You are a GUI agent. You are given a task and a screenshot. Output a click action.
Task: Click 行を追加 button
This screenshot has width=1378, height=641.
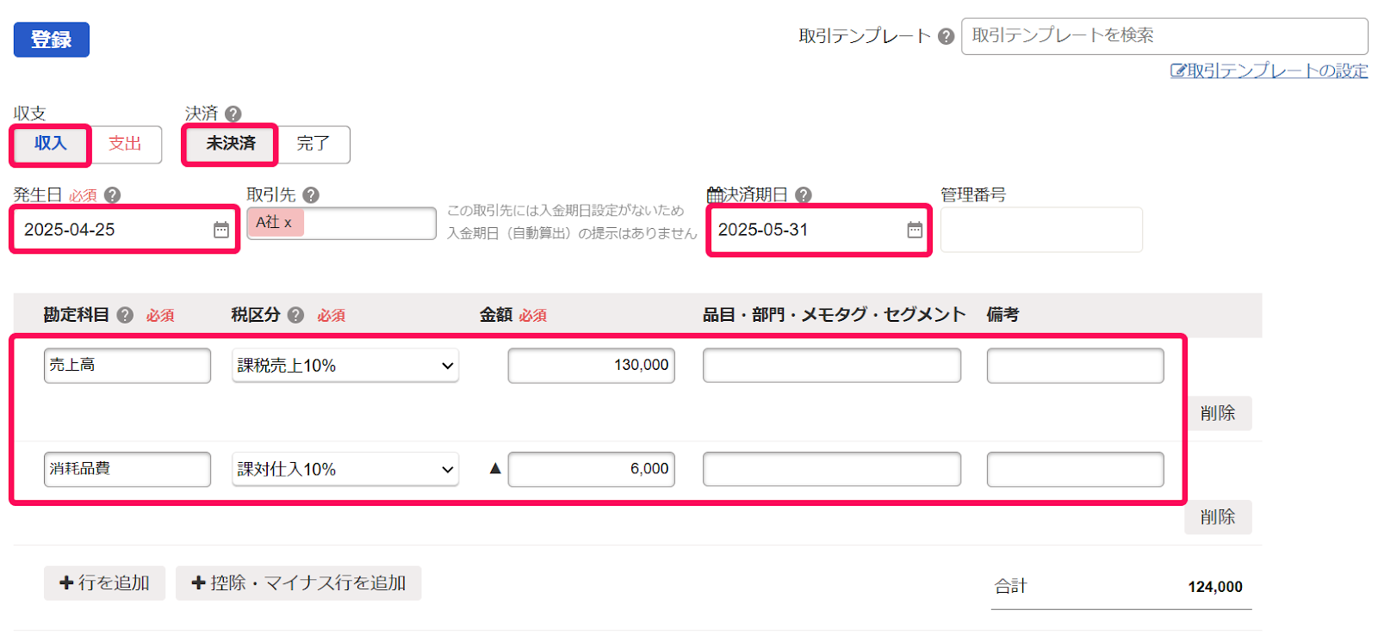(x=104, y=583)
